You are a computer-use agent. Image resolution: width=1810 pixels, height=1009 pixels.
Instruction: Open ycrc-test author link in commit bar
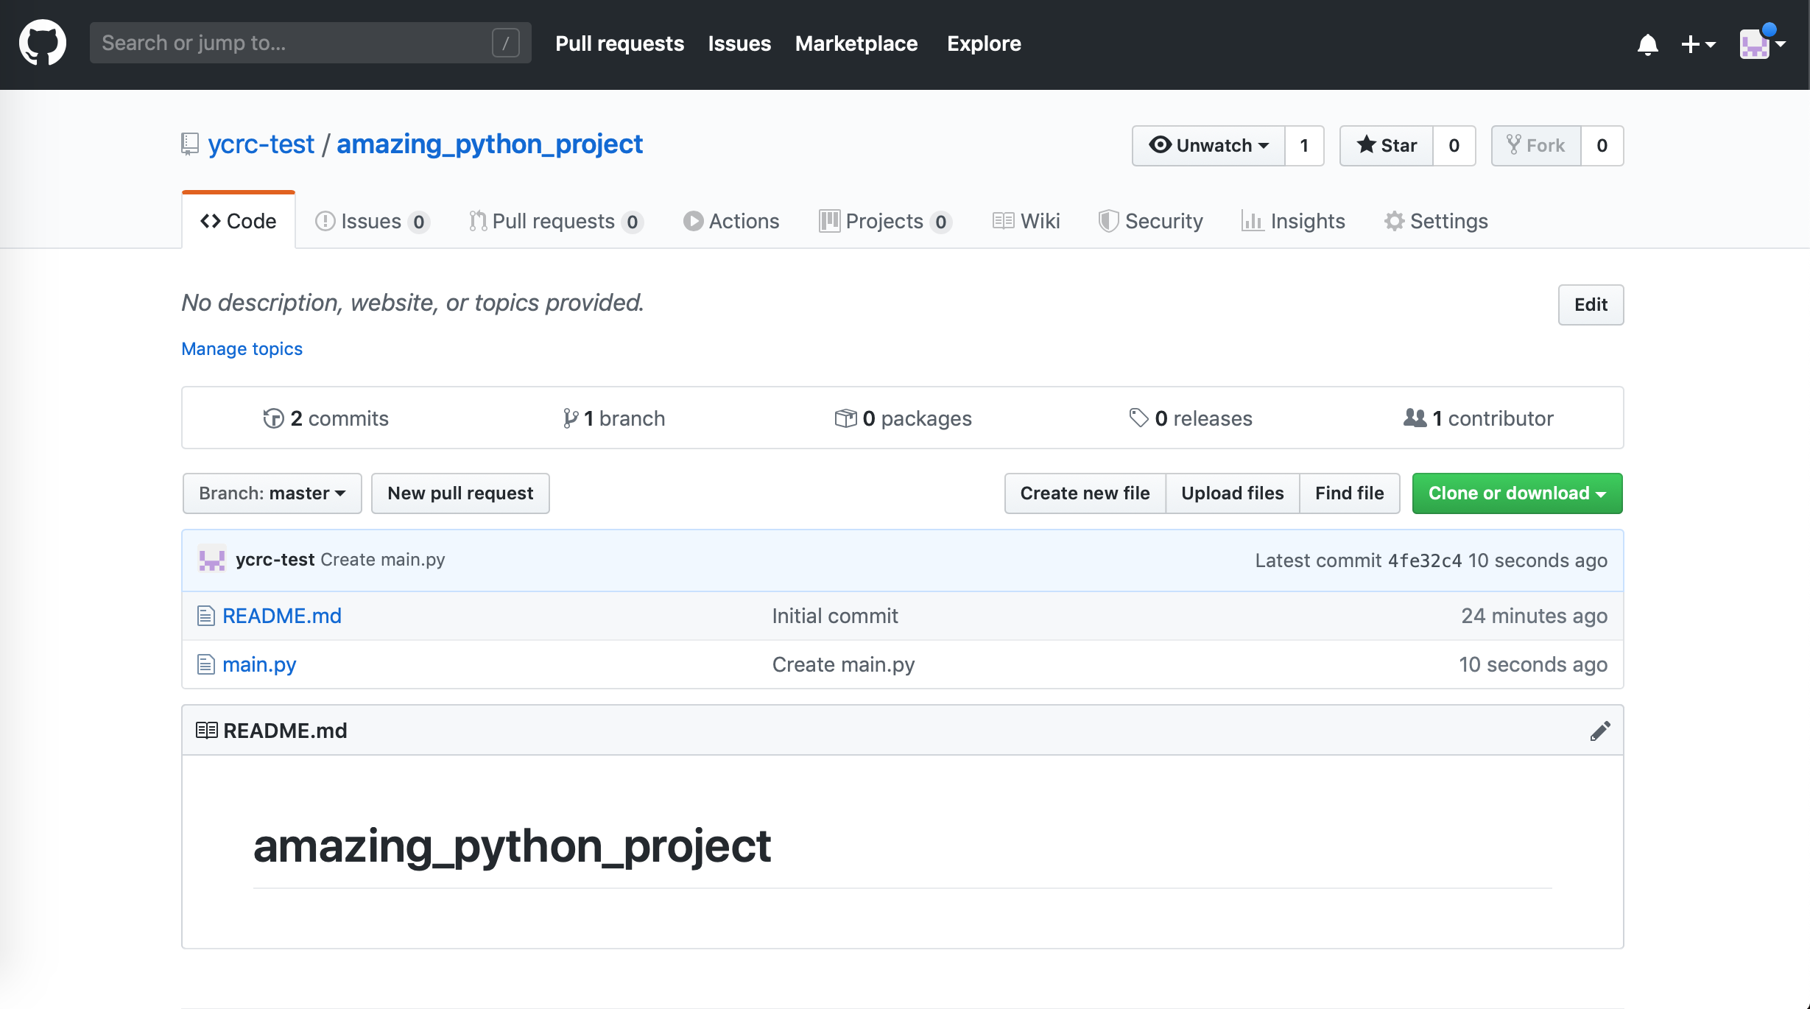click(x=275, y=560)
